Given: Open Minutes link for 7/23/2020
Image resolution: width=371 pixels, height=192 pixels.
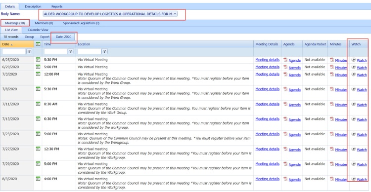Looking at the screenshot, I should (x=341, y=135).
